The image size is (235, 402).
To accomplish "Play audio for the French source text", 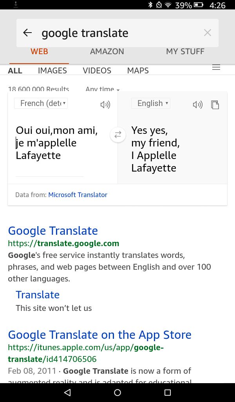I will tap(105, 104).
